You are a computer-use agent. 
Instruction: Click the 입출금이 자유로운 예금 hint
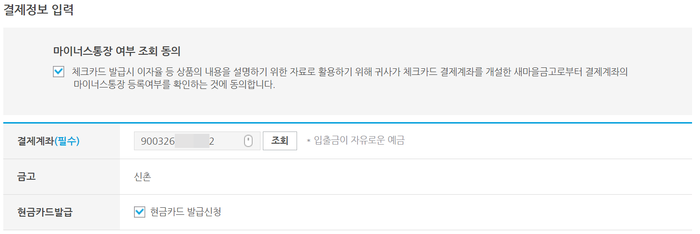(x=359, y=140)
